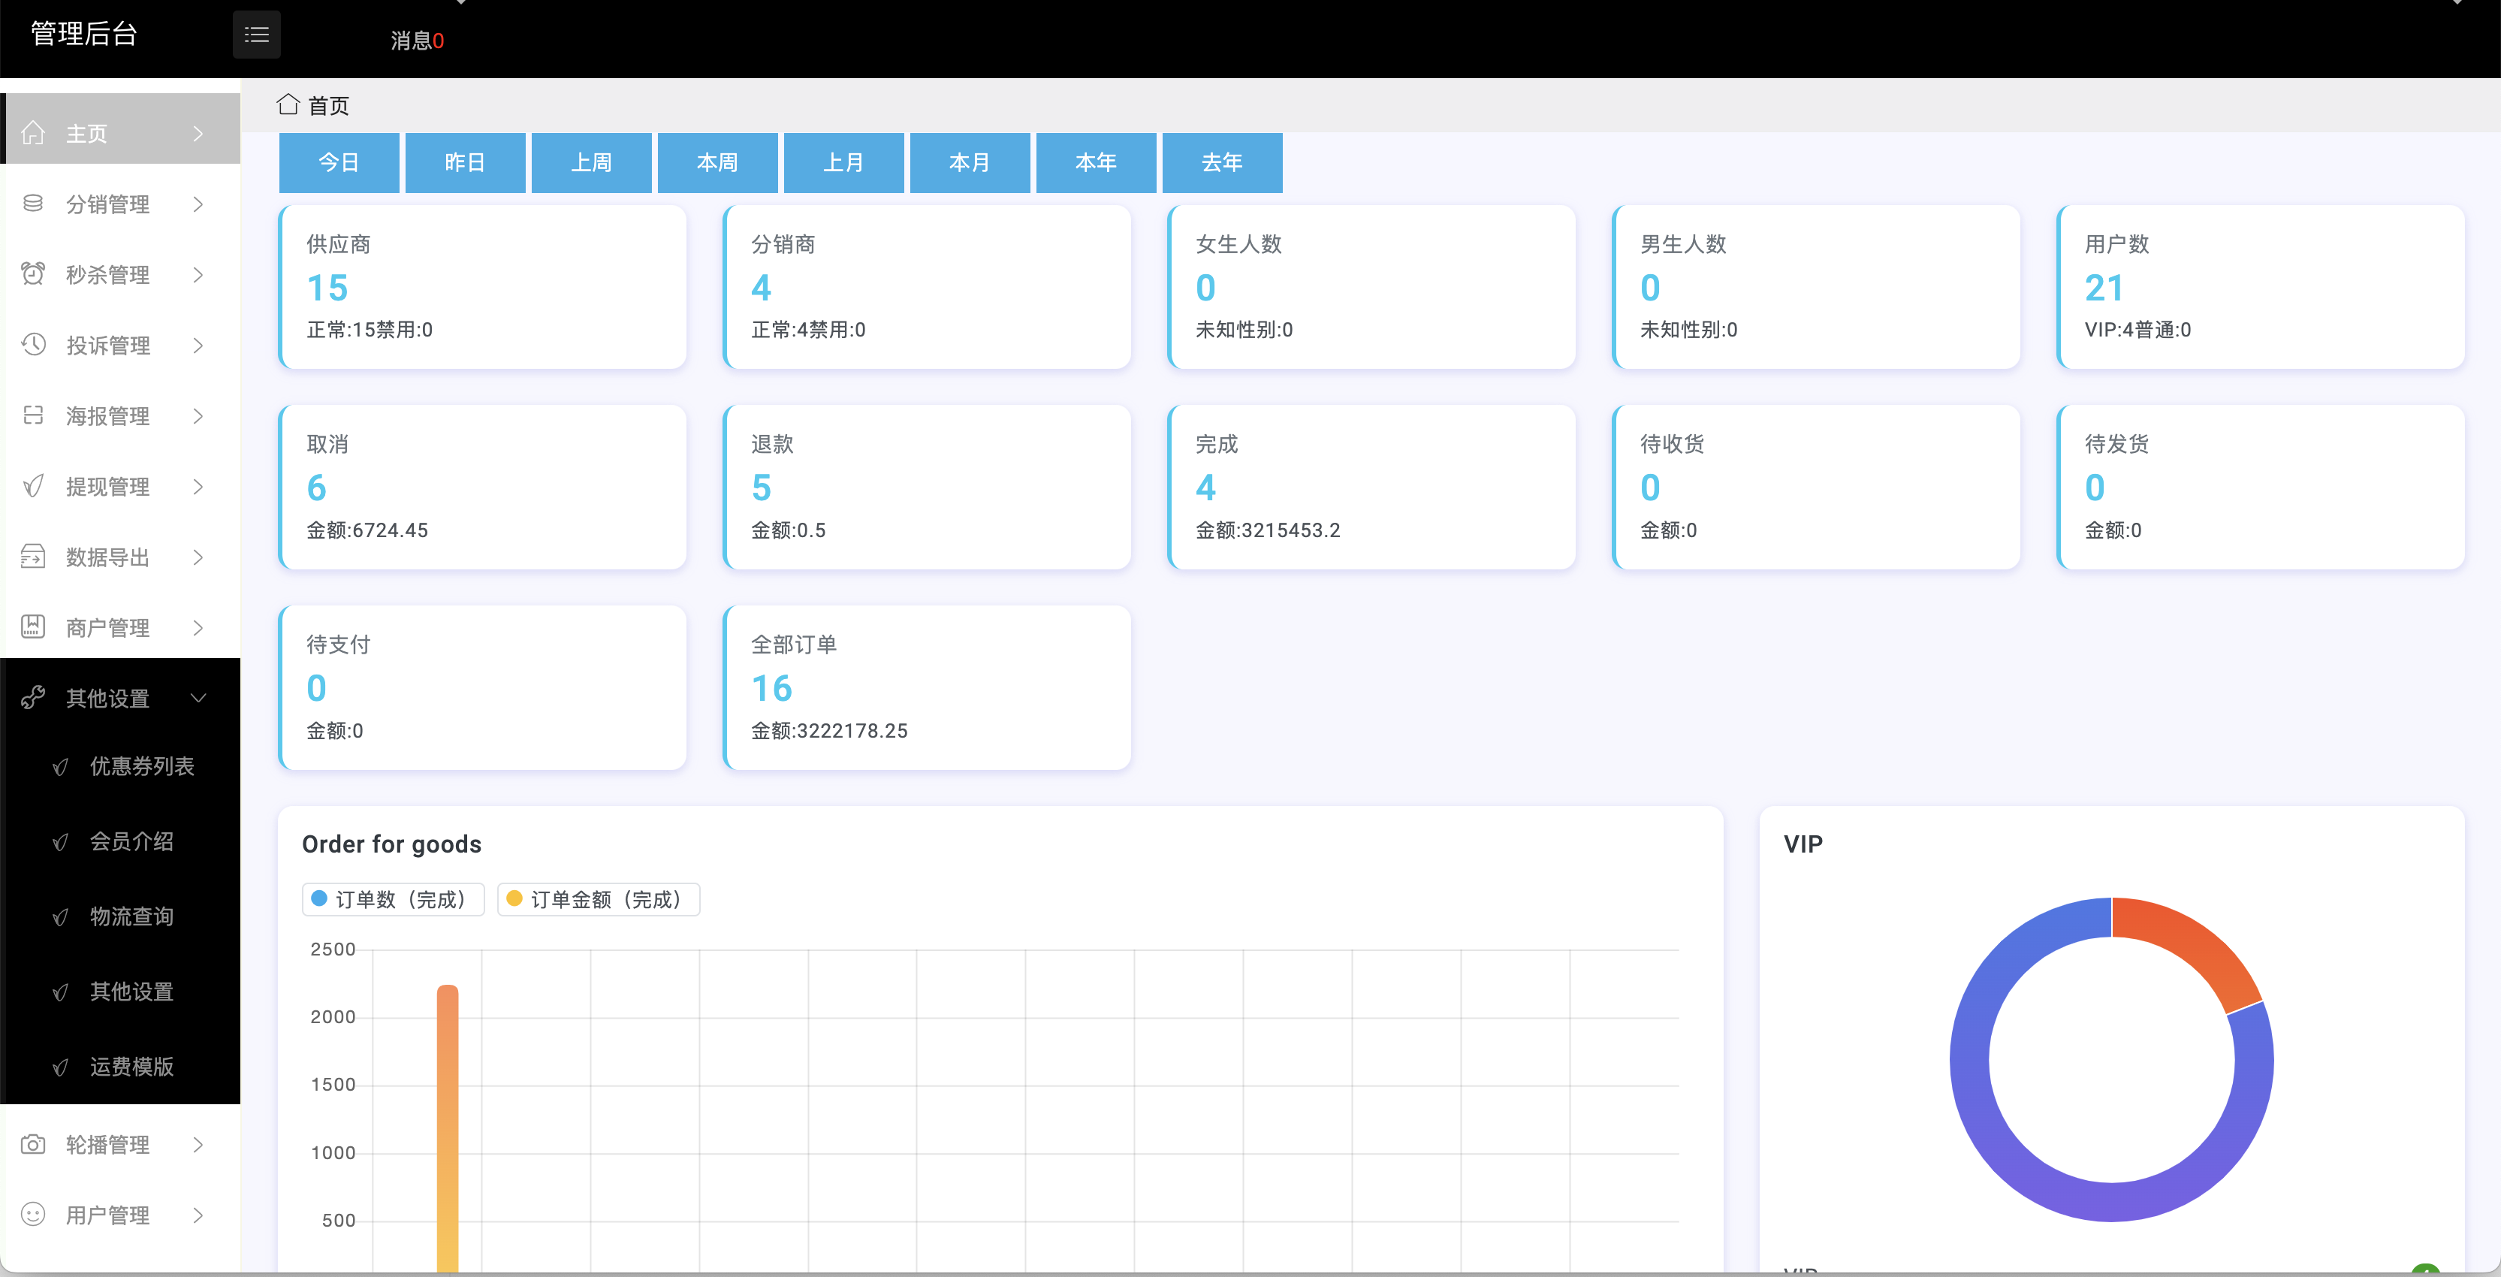Select the 昨日 time filter tab
Screen dimensions: 2501x1277
[464, 162]
